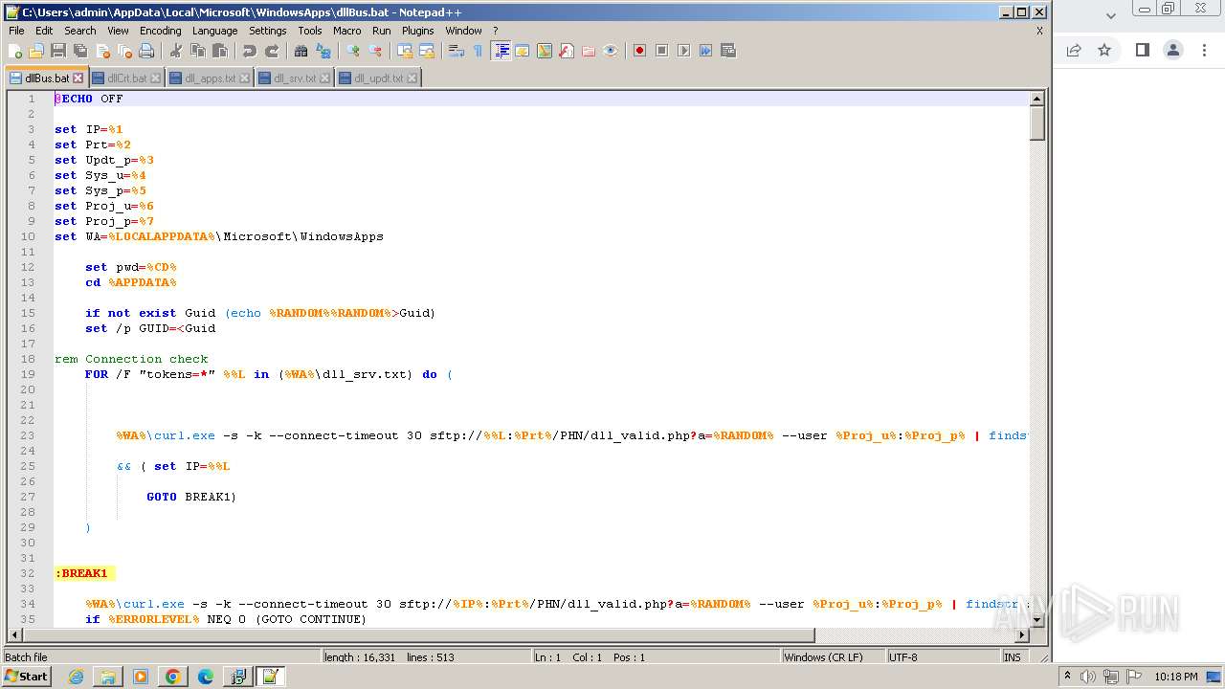Open the Plugins menu
Viewport: 1225px width, 689px height.
click(x=417, y=31)
